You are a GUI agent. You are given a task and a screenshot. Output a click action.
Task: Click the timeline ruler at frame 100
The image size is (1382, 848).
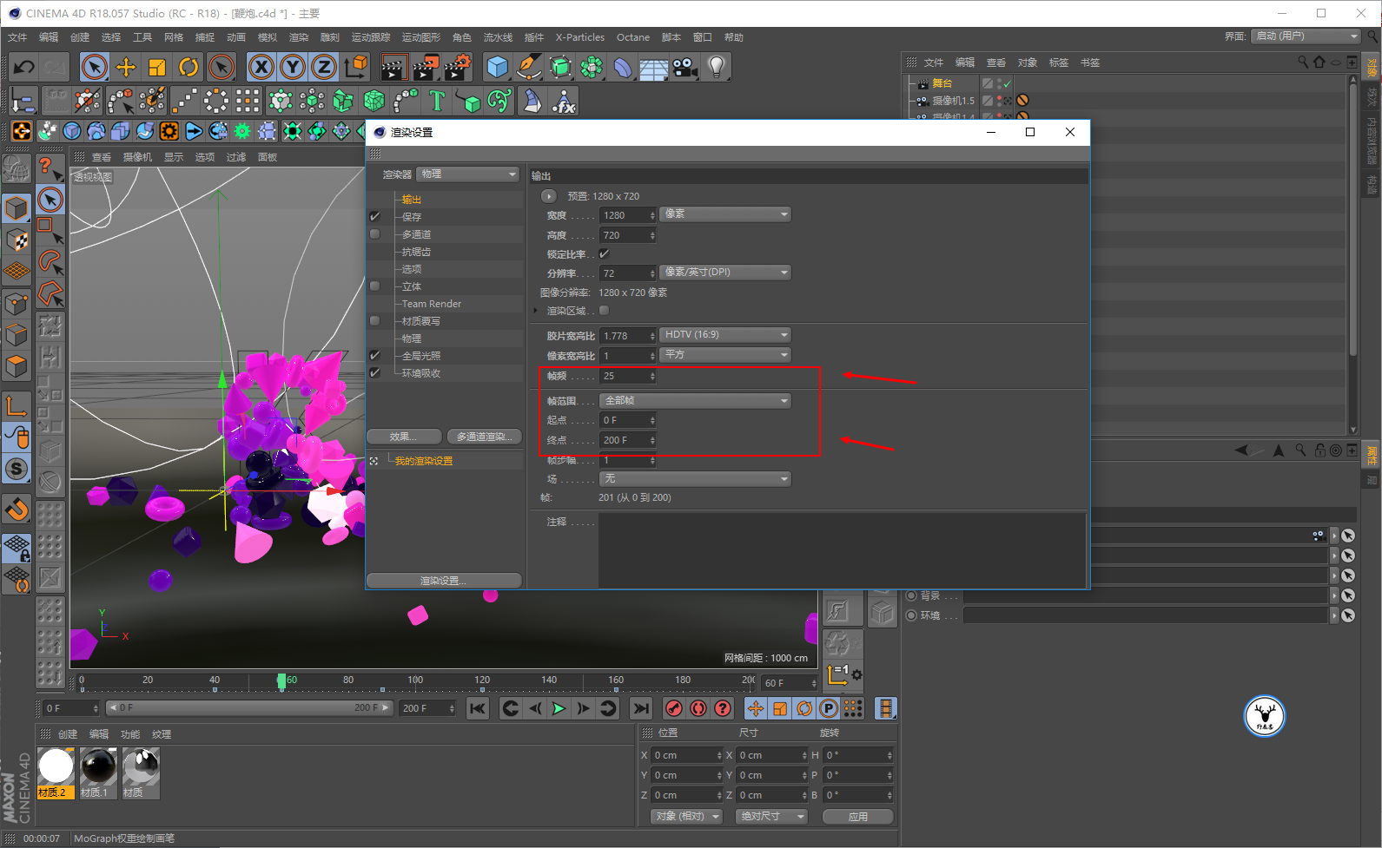[415, 680]
